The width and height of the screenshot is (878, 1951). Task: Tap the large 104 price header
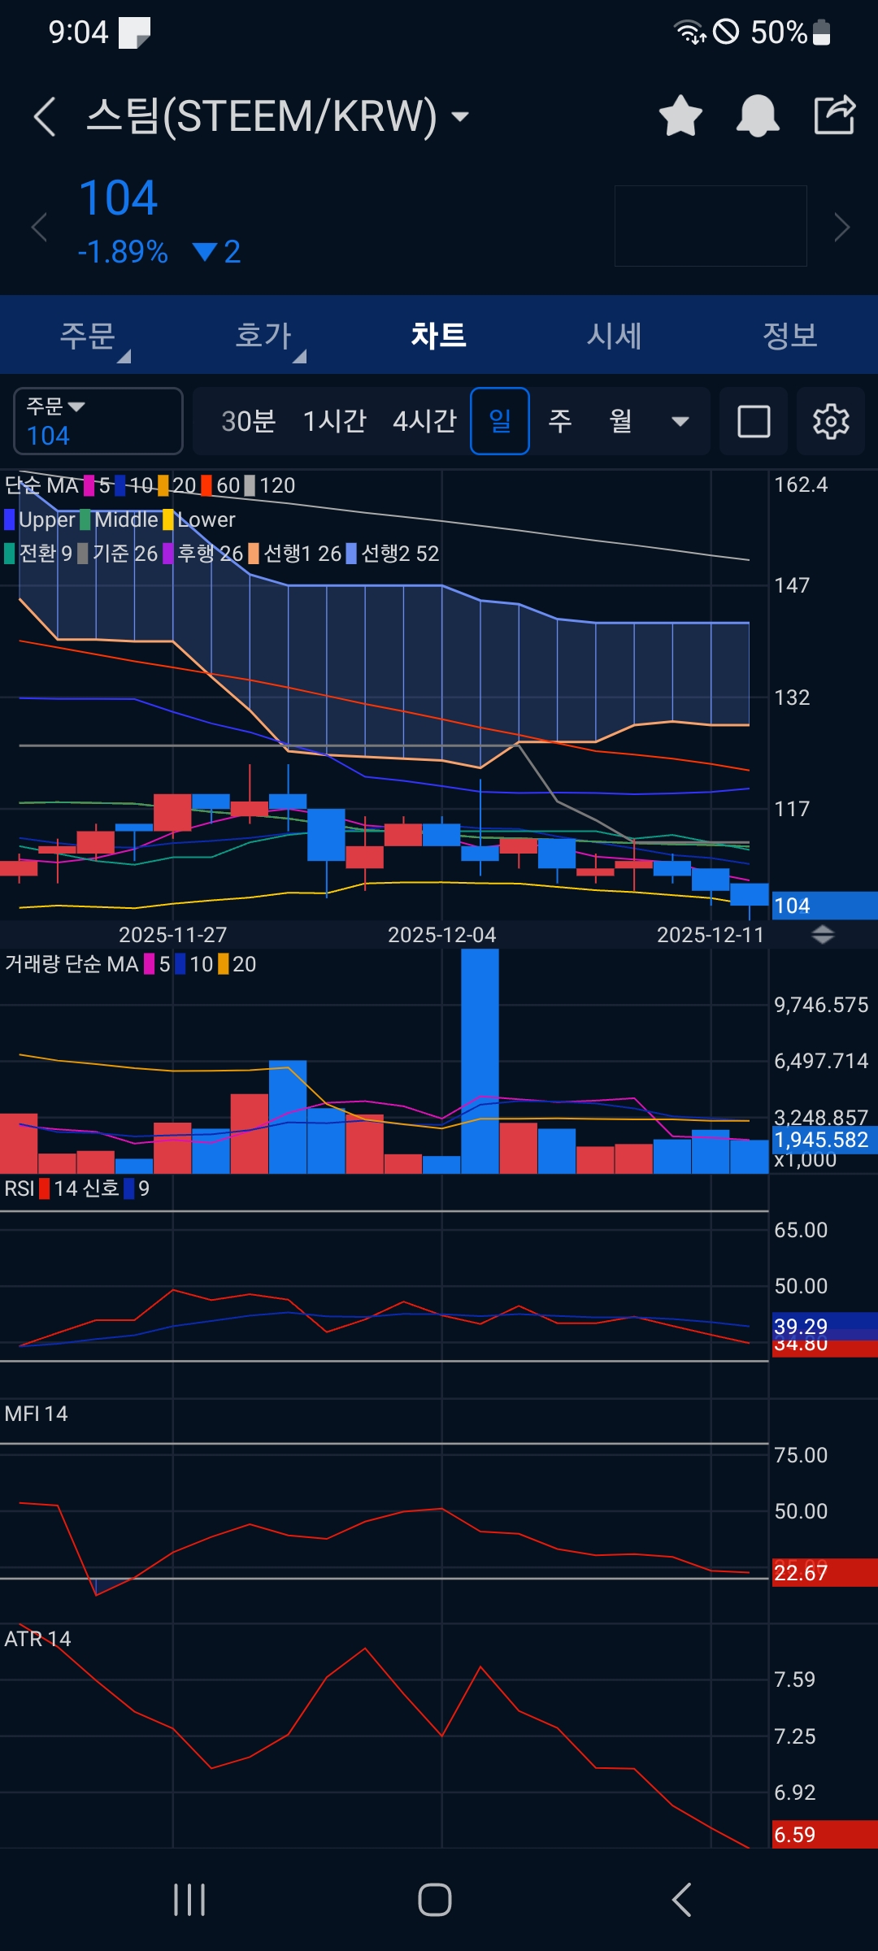tap(118, 198)
